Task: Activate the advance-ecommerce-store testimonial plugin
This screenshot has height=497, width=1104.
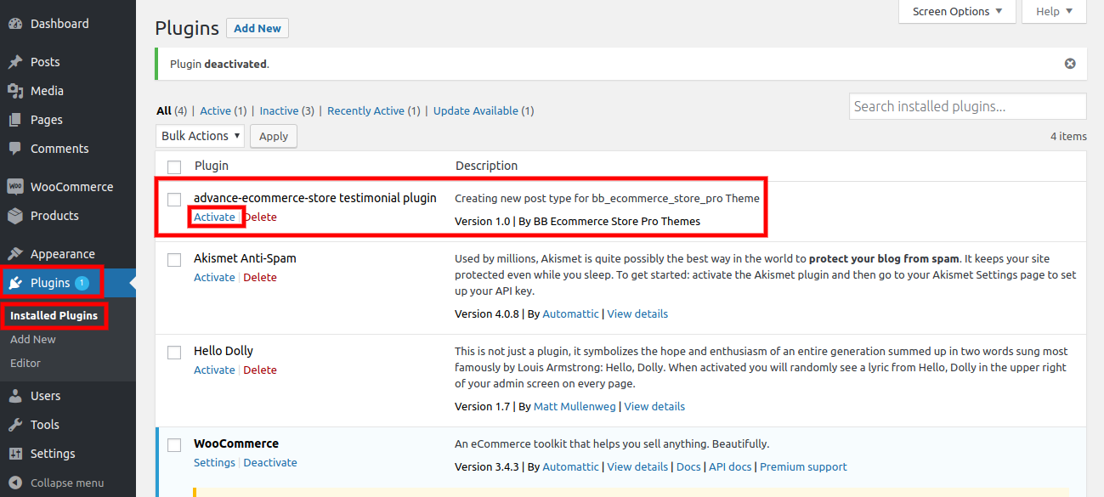Action: tap(214, 217)
